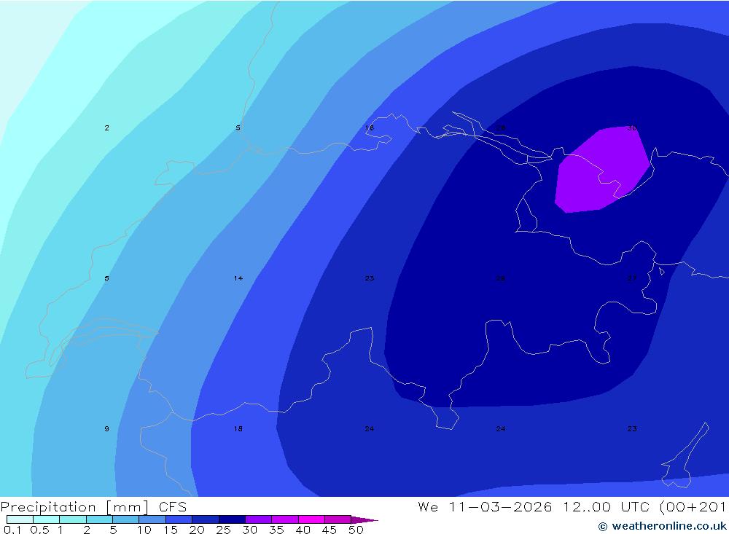This screenshot has height=534, width=729.
Task: Click the 45–50 mm legend color swatch
Action: point(338,519)
